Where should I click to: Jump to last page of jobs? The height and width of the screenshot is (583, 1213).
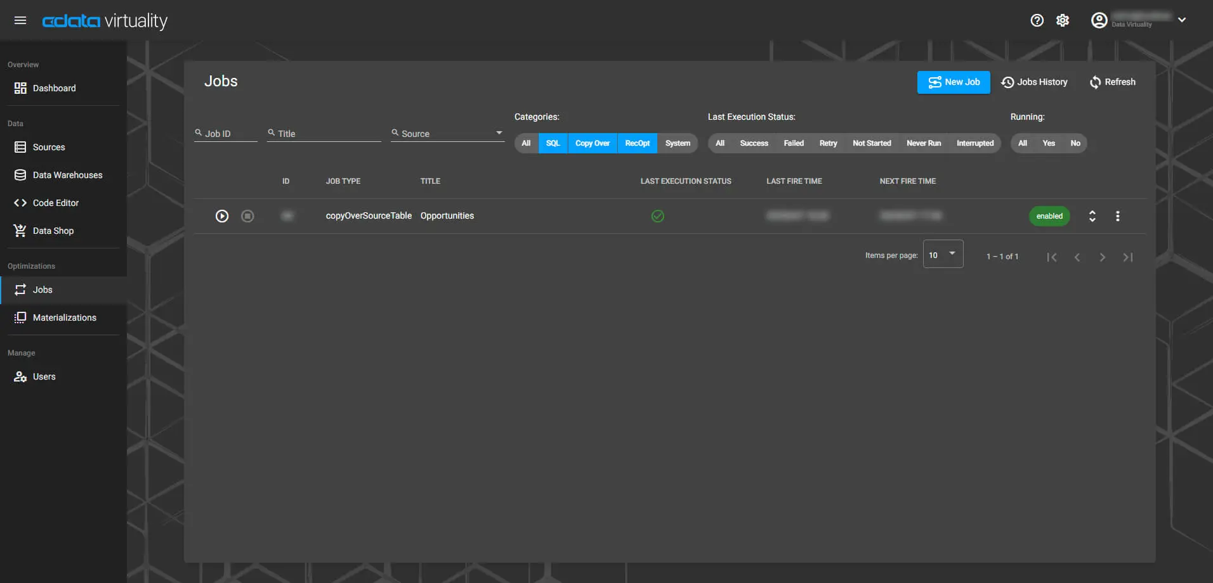pos(1127,257)
